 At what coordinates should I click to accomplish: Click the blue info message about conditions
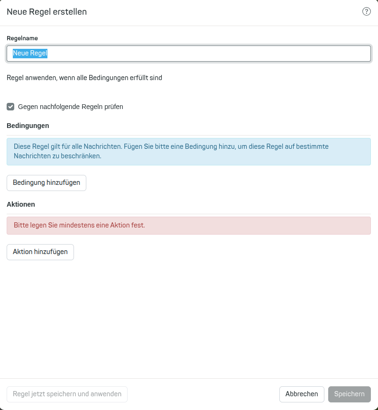click(x=189, y=151)
